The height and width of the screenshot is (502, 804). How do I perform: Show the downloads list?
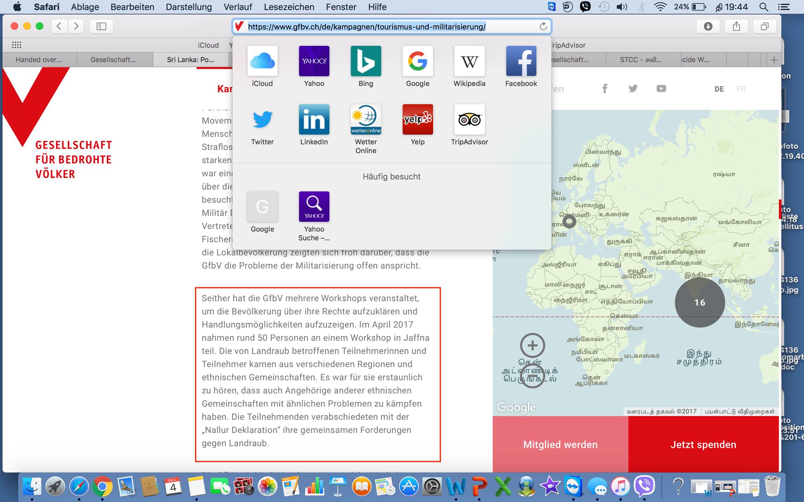click(x=708, y=26)
